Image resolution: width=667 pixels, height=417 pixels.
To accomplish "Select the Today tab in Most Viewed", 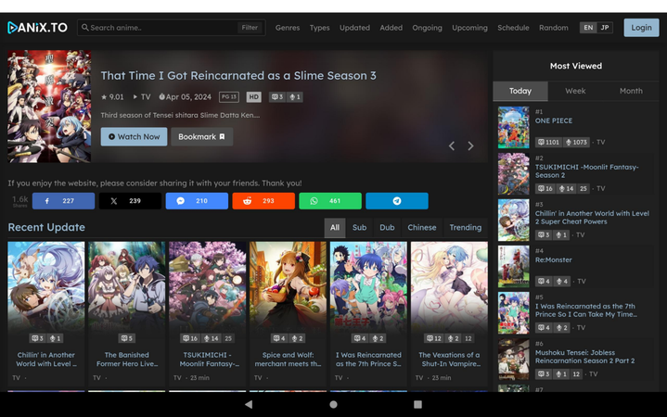I will click(520, 91).
